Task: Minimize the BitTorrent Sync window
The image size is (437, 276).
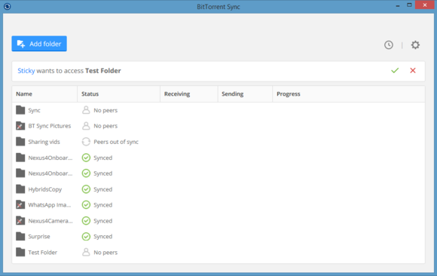Action: click(x=398, y=5)
